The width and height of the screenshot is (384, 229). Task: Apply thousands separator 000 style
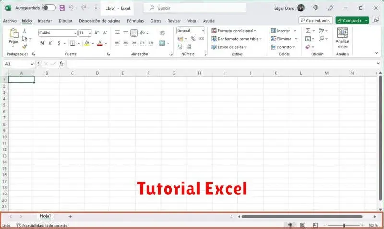[x=201, y=39]
